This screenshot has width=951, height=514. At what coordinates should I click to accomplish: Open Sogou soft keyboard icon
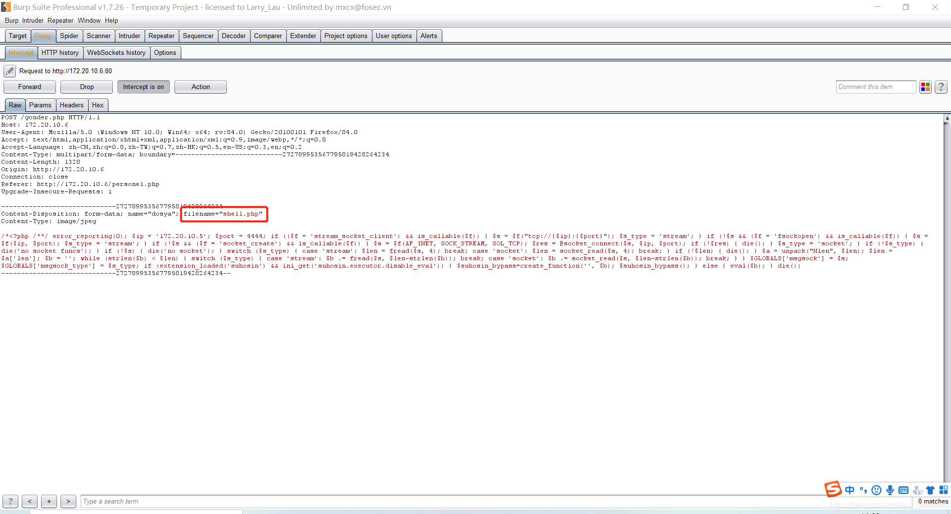pos(903,490)
